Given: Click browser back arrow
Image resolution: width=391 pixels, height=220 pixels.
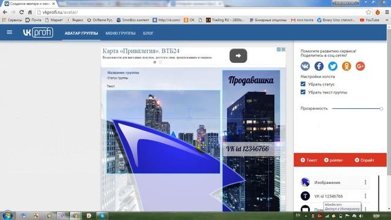Looking at the screenshot, I should pyautogui.click(x=5, y=12).
